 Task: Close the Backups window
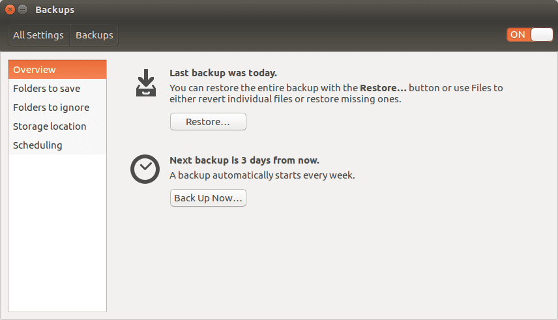[x=10, y=10]
